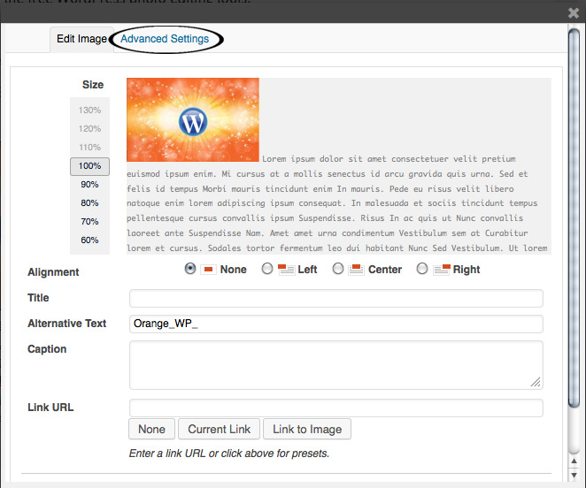Select the None alignment radio button
Viewport: 586px width, 488px height.
190,270
